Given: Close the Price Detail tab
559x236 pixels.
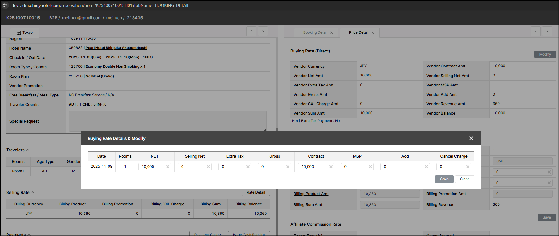Looking at the screenshot, I should point(373,33).
